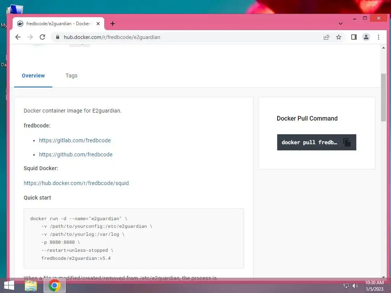Viewport: 391px width, 293px height.
Task: Switch to the Overview tab
Action: pos(33,76)
